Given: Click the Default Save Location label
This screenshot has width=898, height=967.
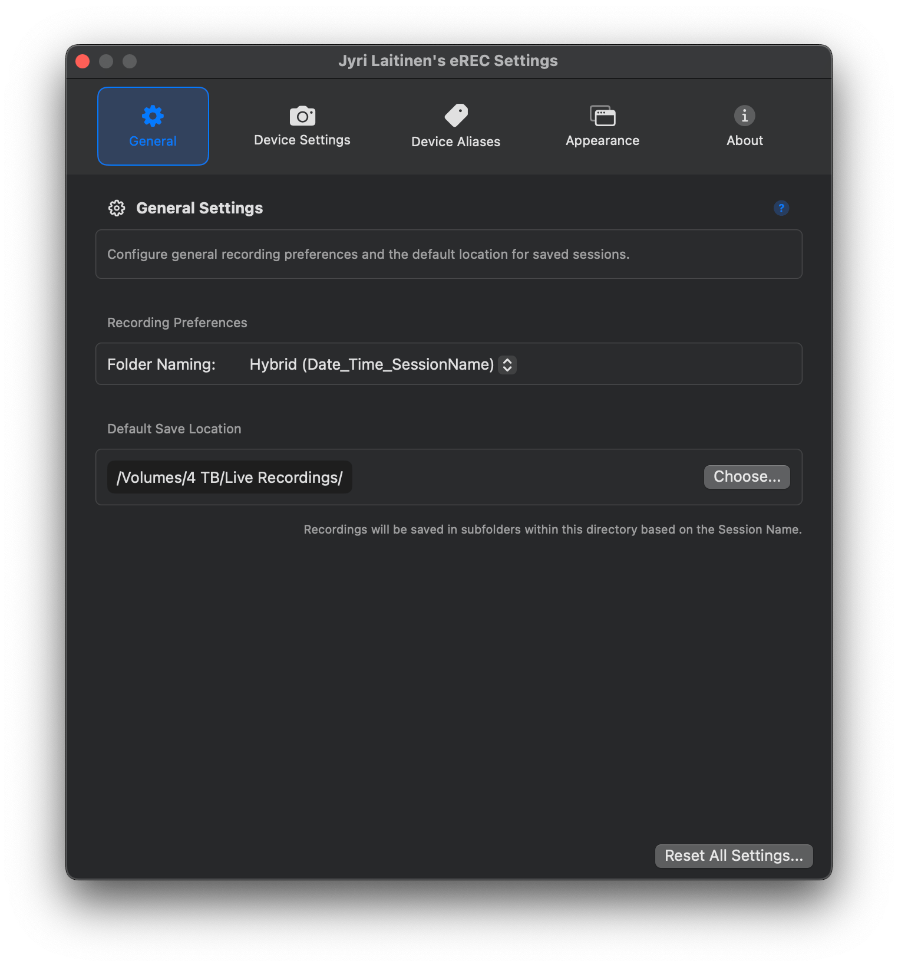Looking at the screenshot, I should pyautogui.click(x=174, y=429).
